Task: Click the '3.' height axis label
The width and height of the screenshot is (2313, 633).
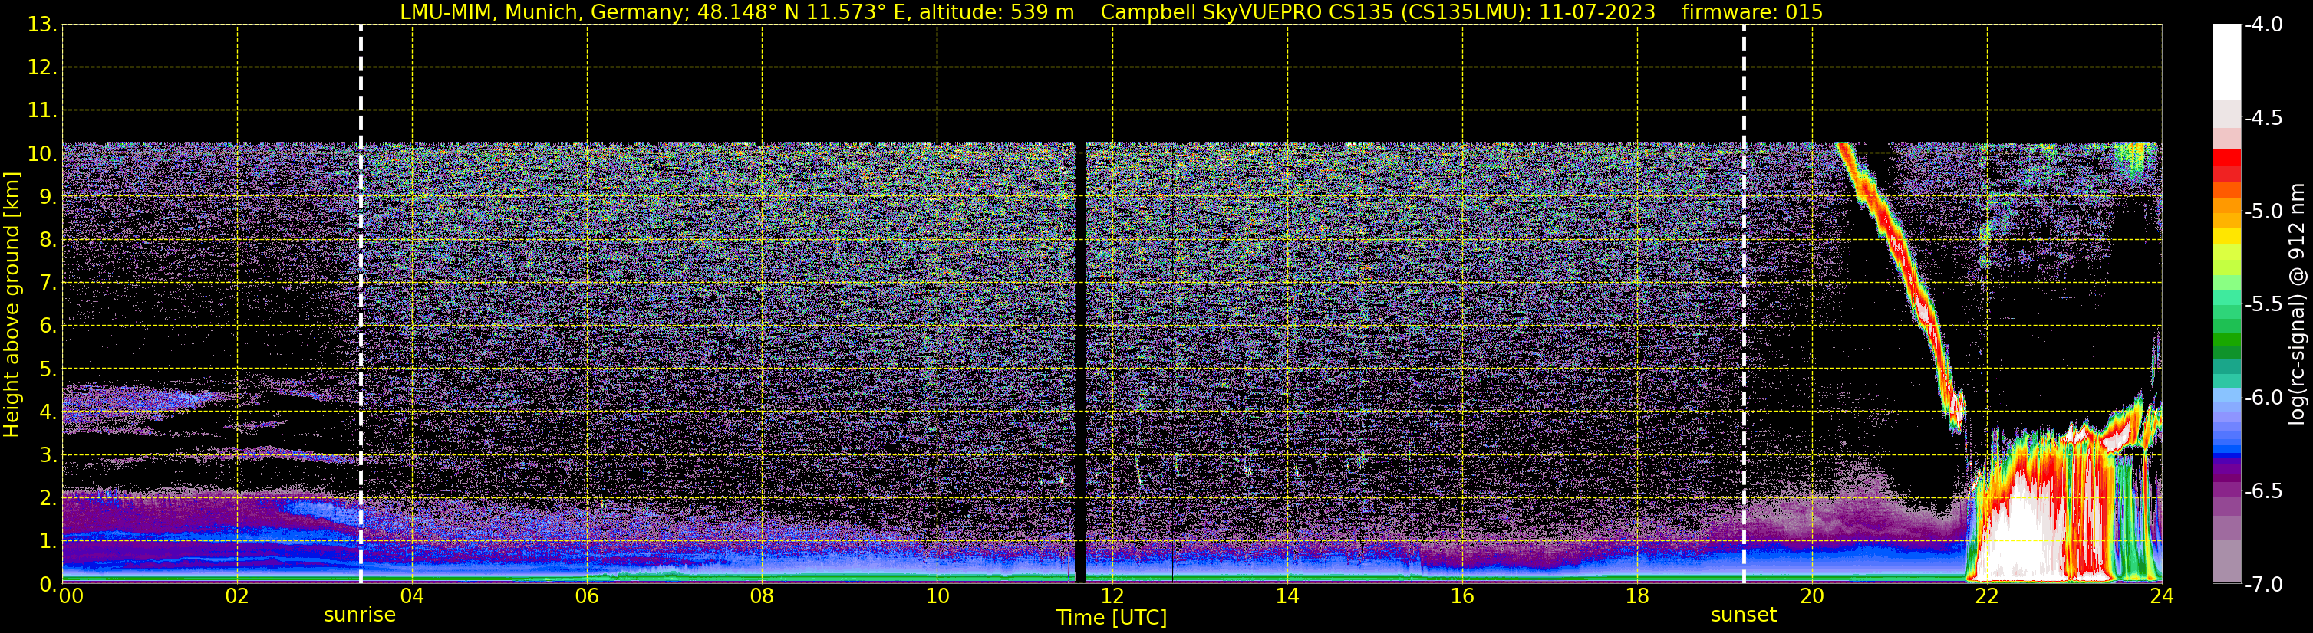Action: click(x=48, y=455)
